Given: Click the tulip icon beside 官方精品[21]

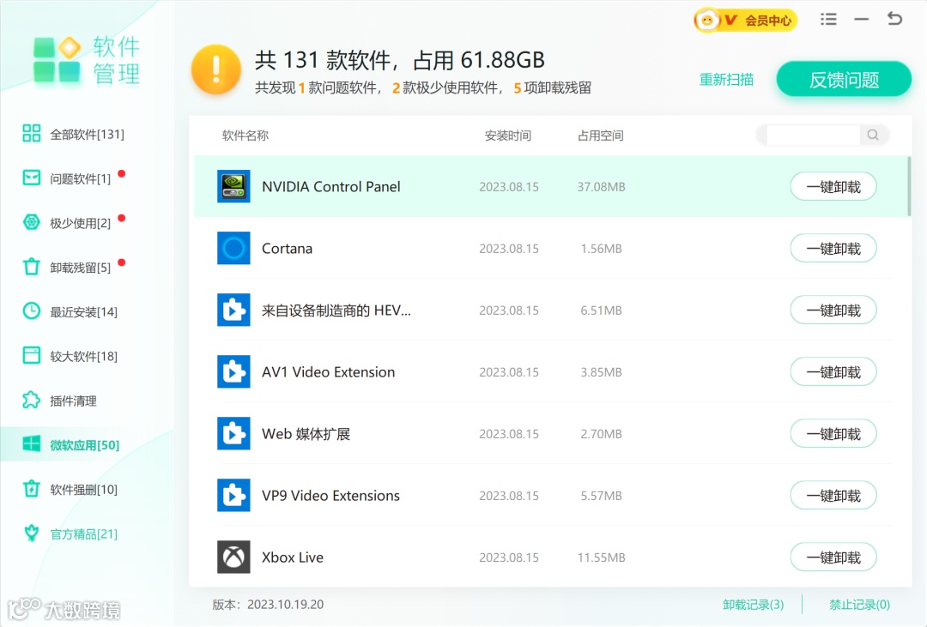Looking at the screenshot, I should point(32,533).
